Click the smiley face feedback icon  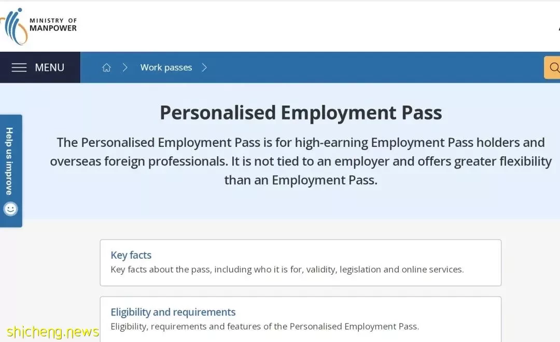click(x=10, y=209)
